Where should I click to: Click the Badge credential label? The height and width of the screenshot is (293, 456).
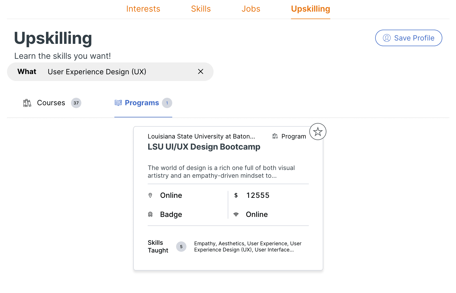(171, 215)
